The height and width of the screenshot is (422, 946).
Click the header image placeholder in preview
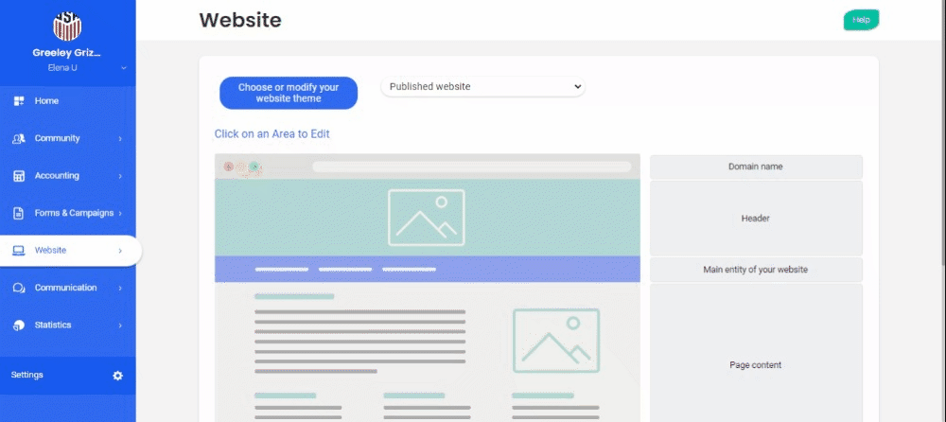[x=426, y=217]
